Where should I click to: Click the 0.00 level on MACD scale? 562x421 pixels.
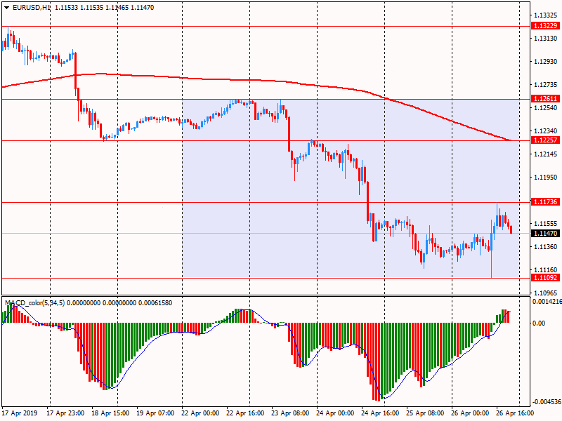click(x=539, y=323)
